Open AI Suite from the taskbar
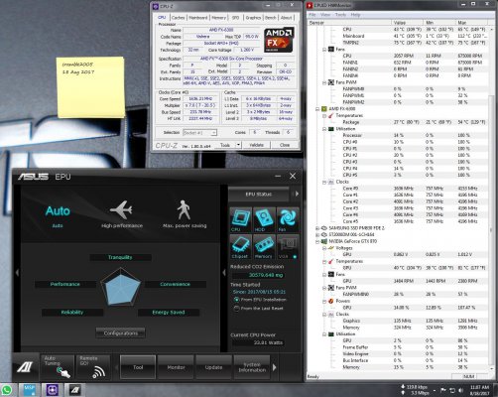The width and height of the screenshot is (498, 397). point(74,390)
